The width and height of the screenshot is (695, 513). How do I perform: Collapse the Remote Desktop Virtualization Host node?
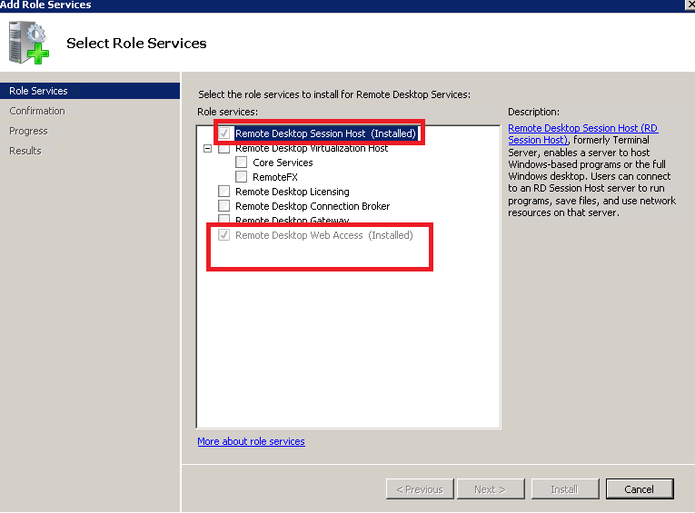[x=207, y=148]
